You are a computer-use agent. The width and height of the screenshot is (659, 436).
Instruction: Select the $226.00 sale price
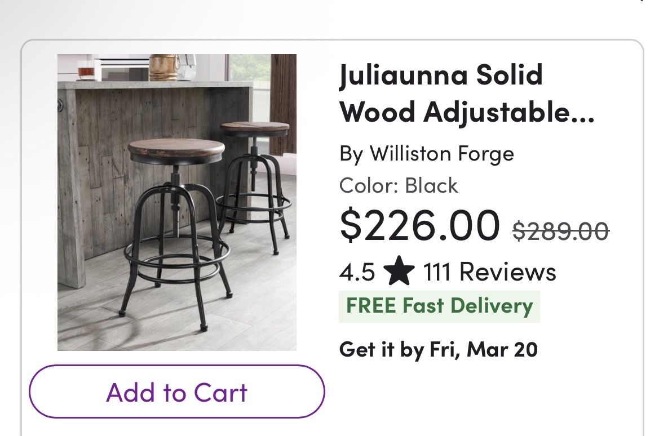pyautogui.click(x=419, y=225)
